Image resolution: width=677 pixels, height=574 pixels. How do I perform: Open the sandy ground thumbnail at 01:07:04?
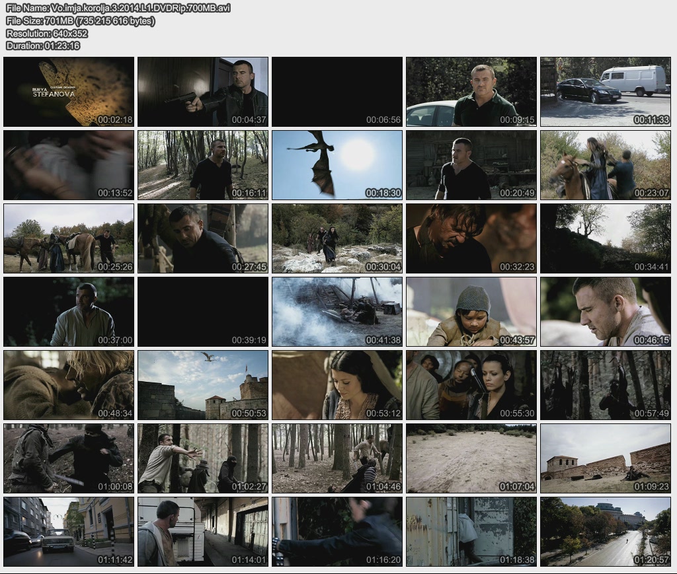click(x=471, y=458)
